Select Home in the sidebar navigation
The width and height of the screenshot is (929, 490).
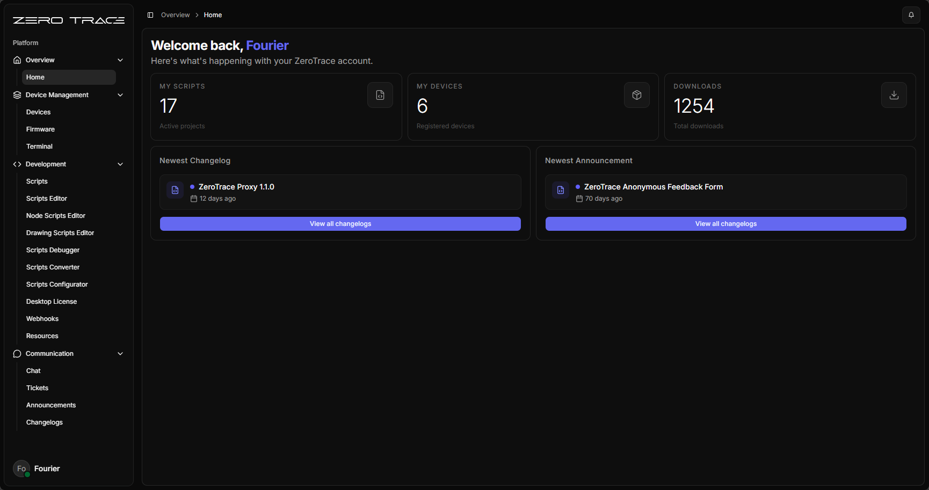tap(35, 77)
